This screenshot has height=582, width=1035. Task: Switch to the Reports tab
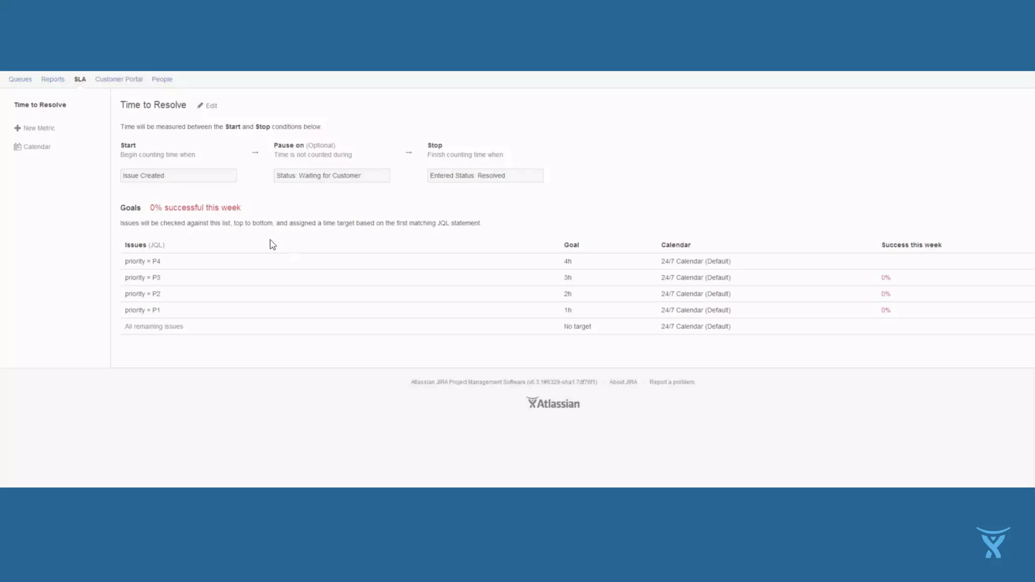pos(53,79)
